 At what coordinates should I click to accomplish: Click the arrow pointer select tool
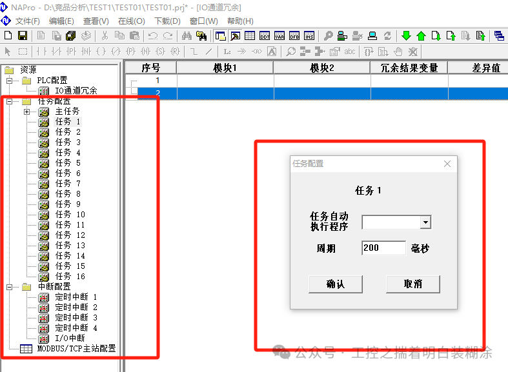click(8, 52)
